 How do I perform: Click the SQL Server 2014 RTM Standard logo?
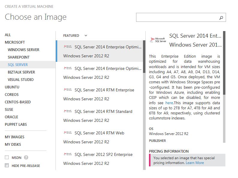coord(68,111)
